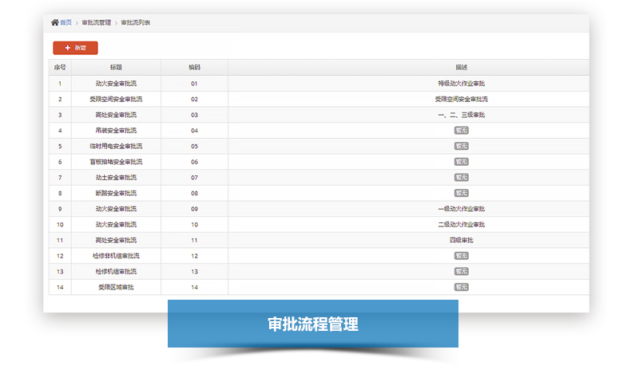Click the 描述 column header

point(461,68)
